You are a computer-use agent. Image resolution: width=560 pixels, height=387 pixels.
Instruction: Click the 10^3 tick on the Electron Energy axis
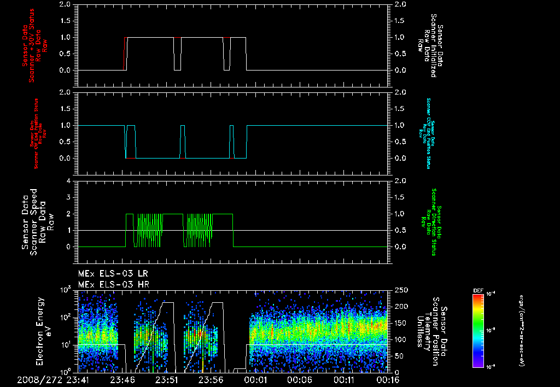coord(66,289)
